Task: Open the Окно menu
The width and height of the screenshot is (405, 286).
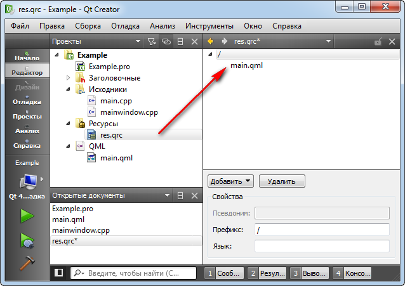Action: click(x=253, y=26)
